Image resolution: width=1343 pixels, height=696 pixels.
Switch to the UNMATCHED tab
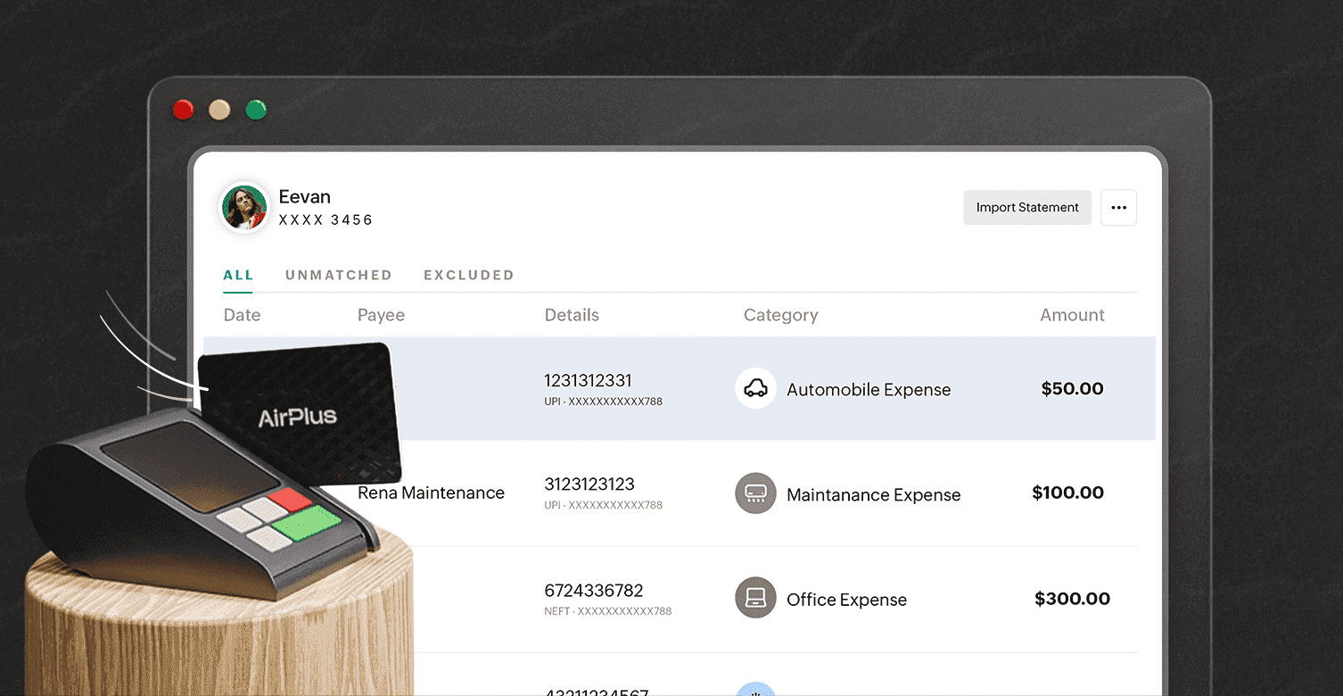tap(339, 275)
